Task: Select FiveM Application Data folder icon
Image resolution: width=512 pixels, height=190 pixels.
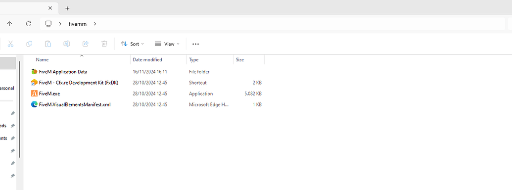Action: [x=34, y=71]
